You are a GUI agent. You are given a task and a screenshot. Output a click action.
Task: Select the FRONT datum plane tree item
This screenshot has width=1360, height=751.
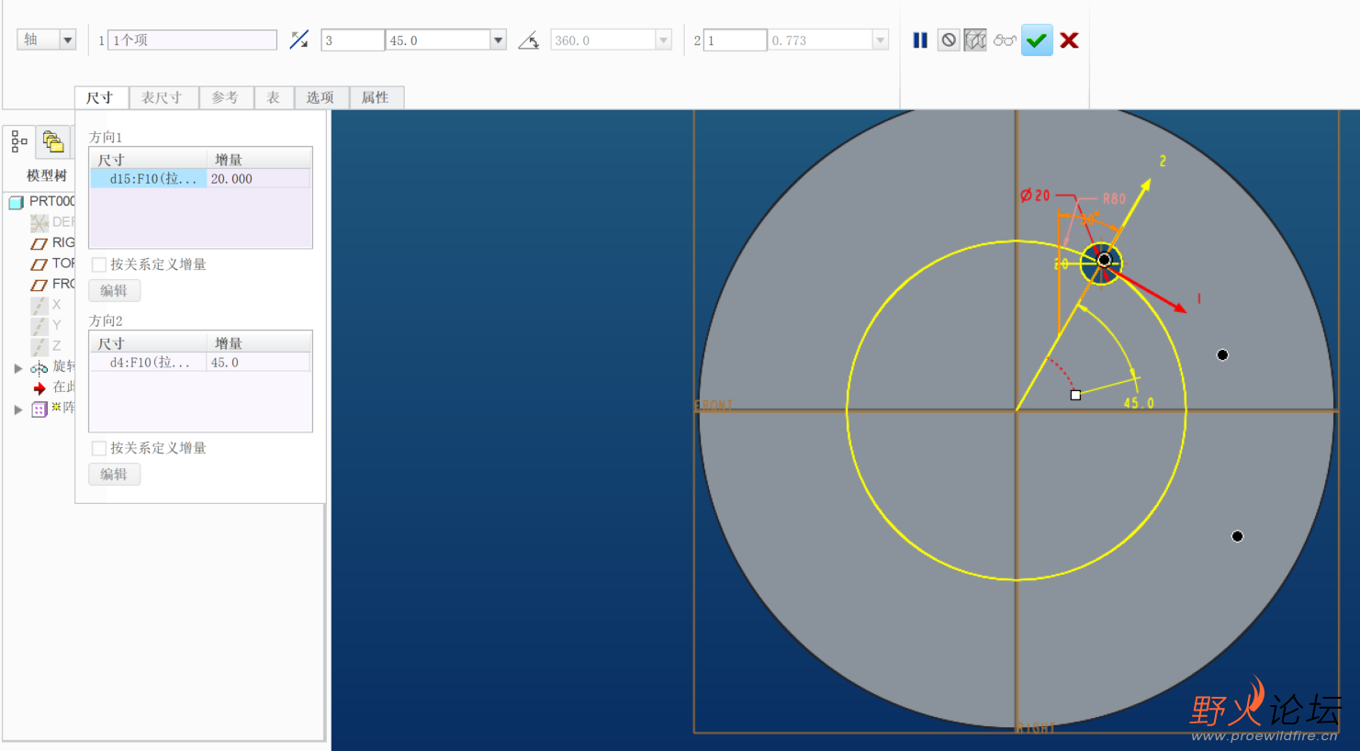tap(53, 284)
